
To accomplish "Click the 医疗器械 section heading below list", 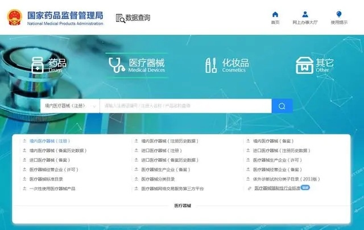I will pyautogui.click(x=183, y=206).
